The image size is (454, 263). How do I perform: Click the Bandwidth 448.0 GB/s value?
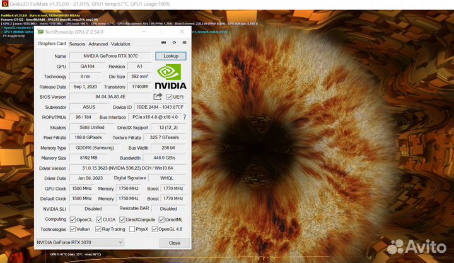pyautogui.click(x=164, y=158)
